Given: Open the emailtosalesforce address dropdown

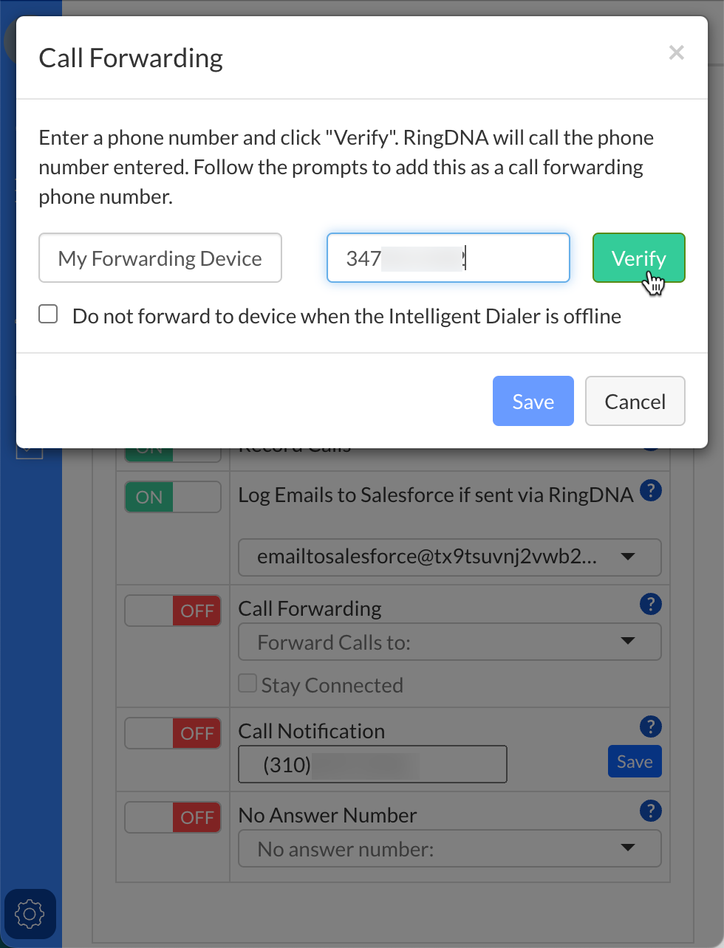Looking at the screenshot, I should [x=449, y=557].
